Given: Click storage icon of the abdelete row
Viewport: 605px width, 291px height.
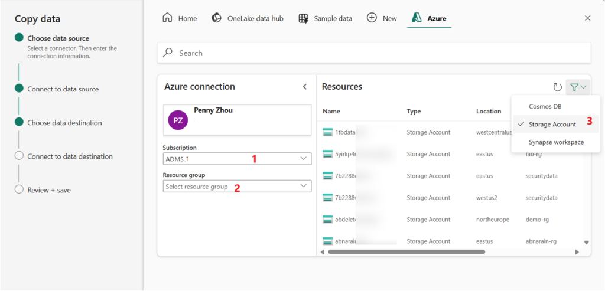Looking at the screenshot, I should pyautogui.click(x=327, y=220).
